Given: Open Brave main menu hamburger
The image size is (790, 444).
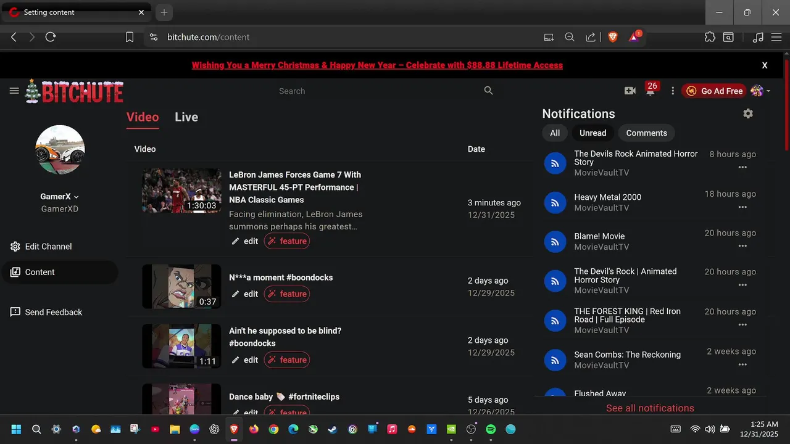Looking at the screenshot, I should pos(776,37).
